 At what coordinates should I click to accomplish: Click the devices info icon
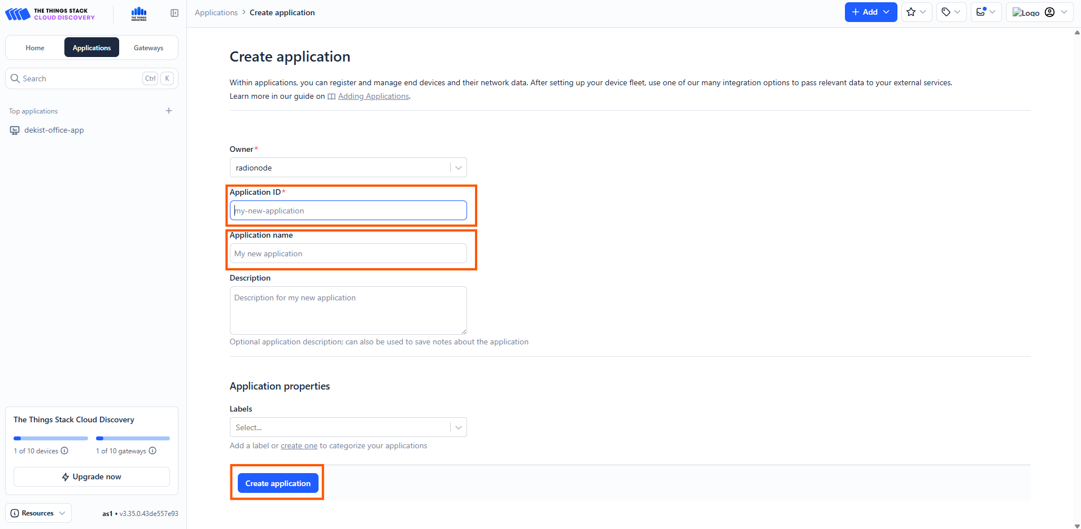[64, 451]
